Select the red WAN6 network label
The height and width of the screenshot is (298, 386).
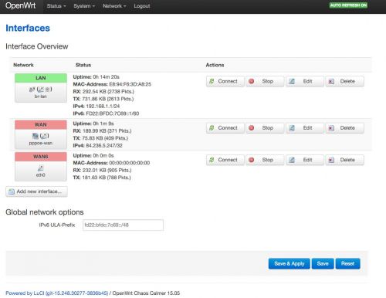(x=41, y=157)
